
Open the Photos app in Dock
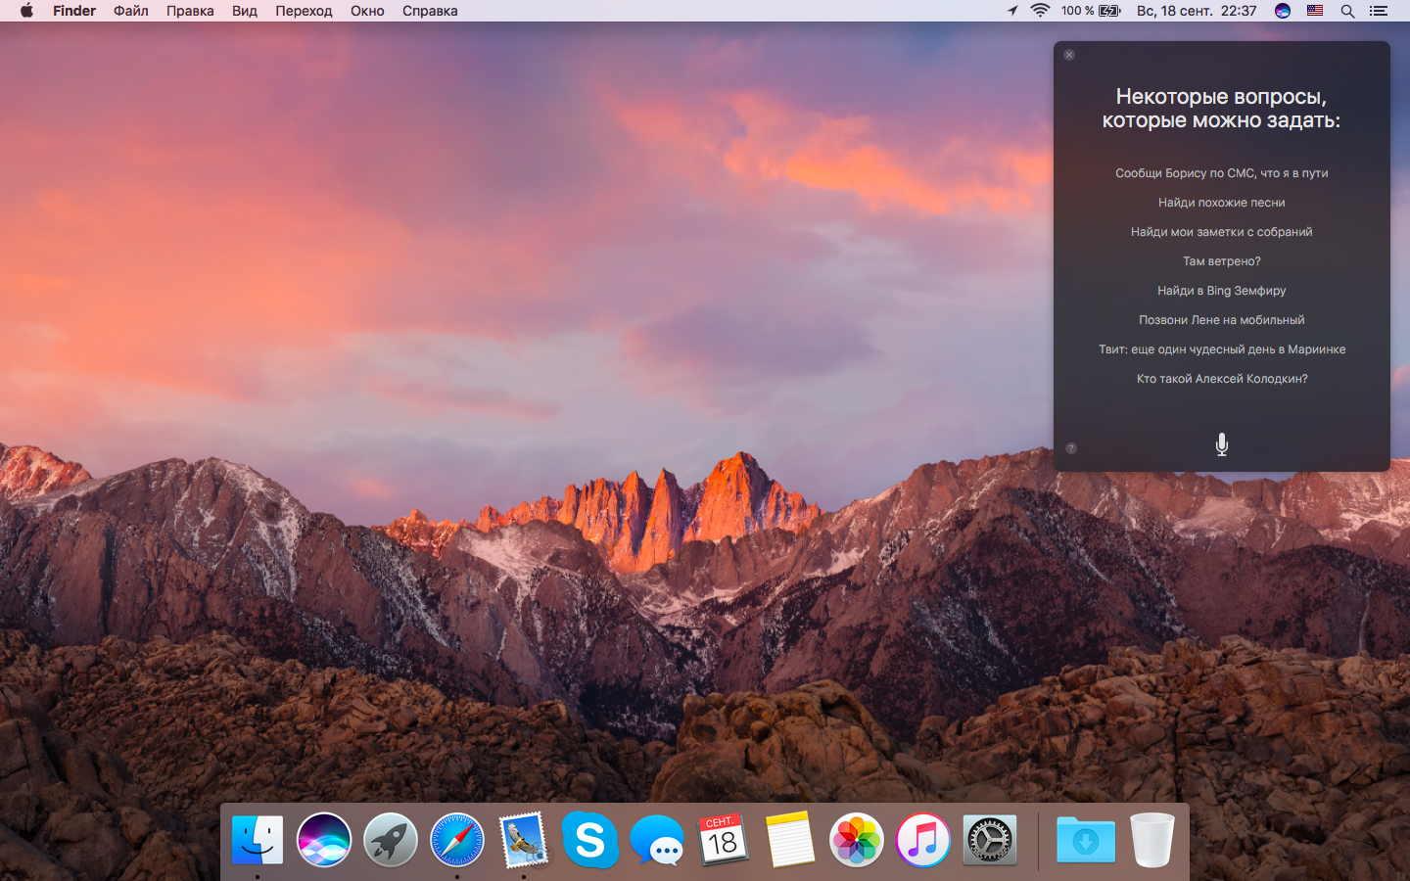857,840
